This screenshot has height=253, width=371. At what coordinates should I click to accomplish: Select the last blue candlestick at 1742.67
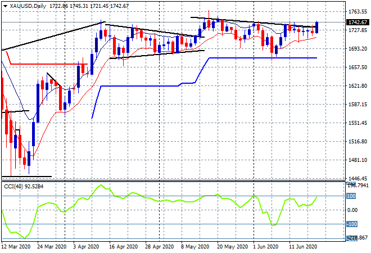317,28
